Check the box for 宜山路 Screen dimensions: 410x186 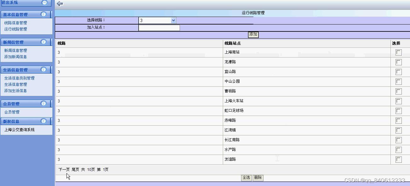(x=399, y=72)
